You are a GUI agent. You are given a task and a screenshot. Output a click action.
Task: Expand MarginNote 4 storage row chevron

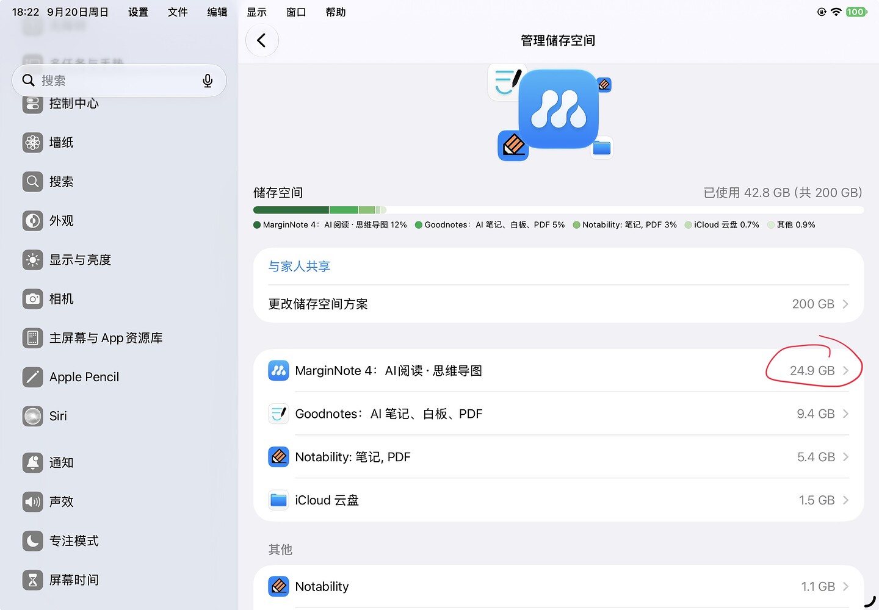point(845,370)
